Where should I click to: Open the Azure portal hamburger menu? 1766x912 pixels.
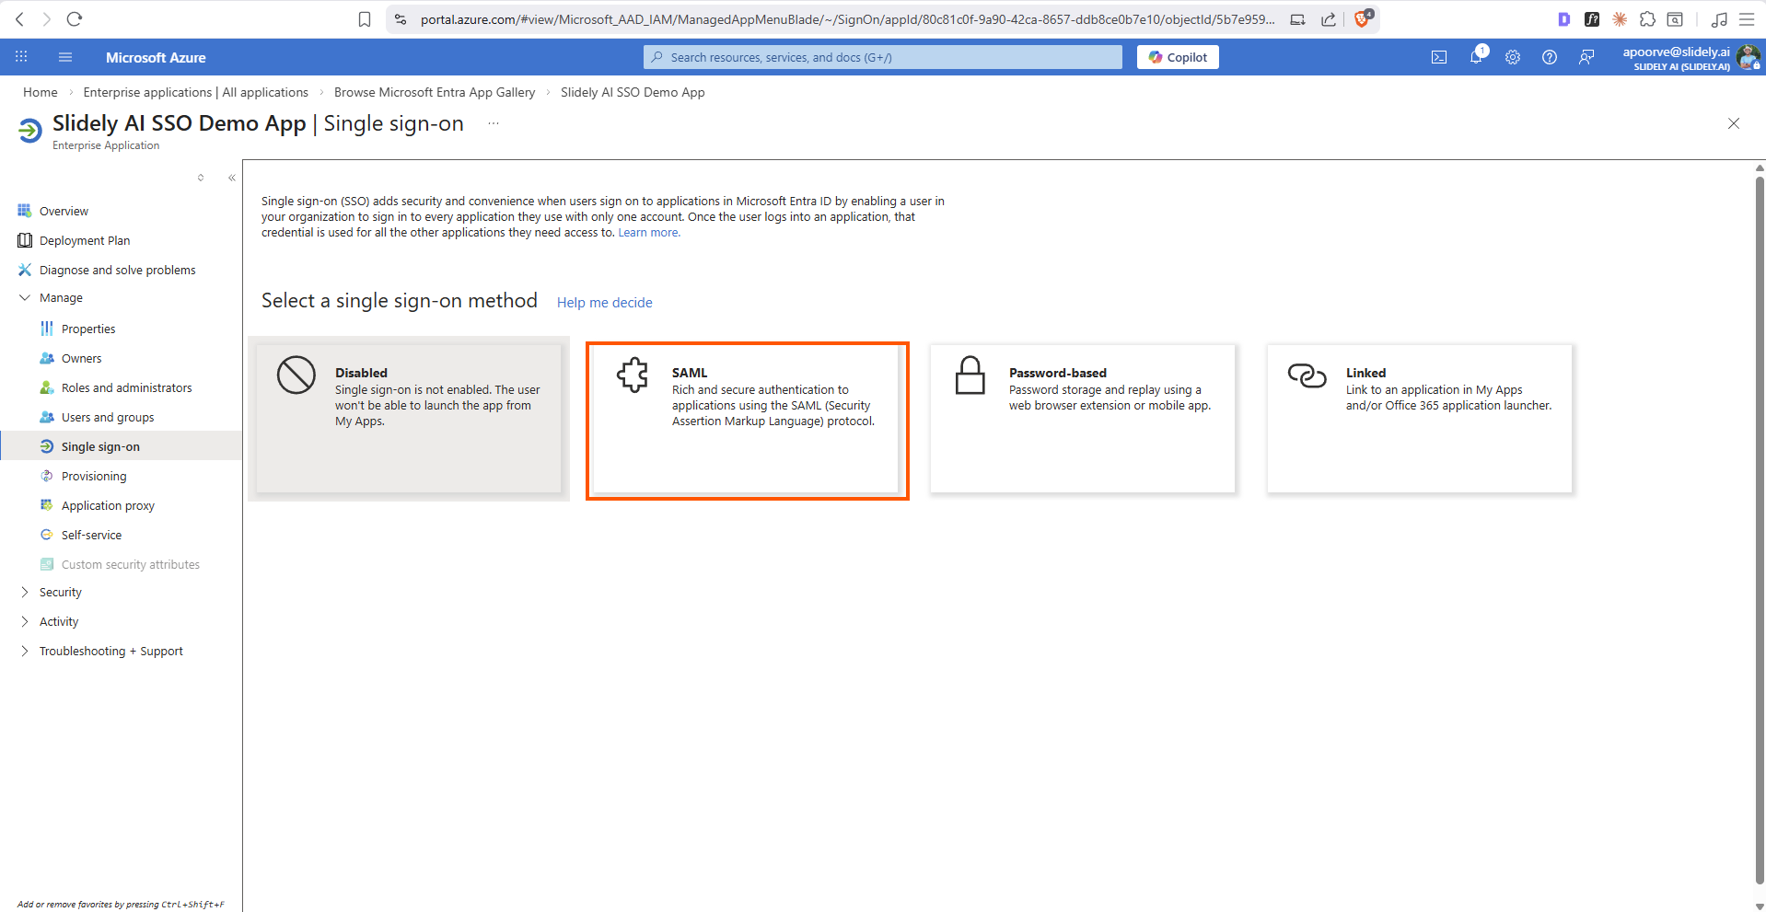[x=65, y=57]
